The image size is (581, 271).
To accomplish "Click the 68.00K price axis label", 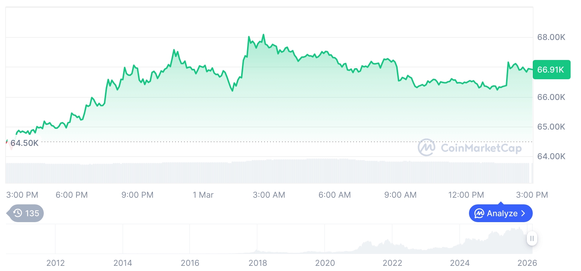I will click(551, 37).
